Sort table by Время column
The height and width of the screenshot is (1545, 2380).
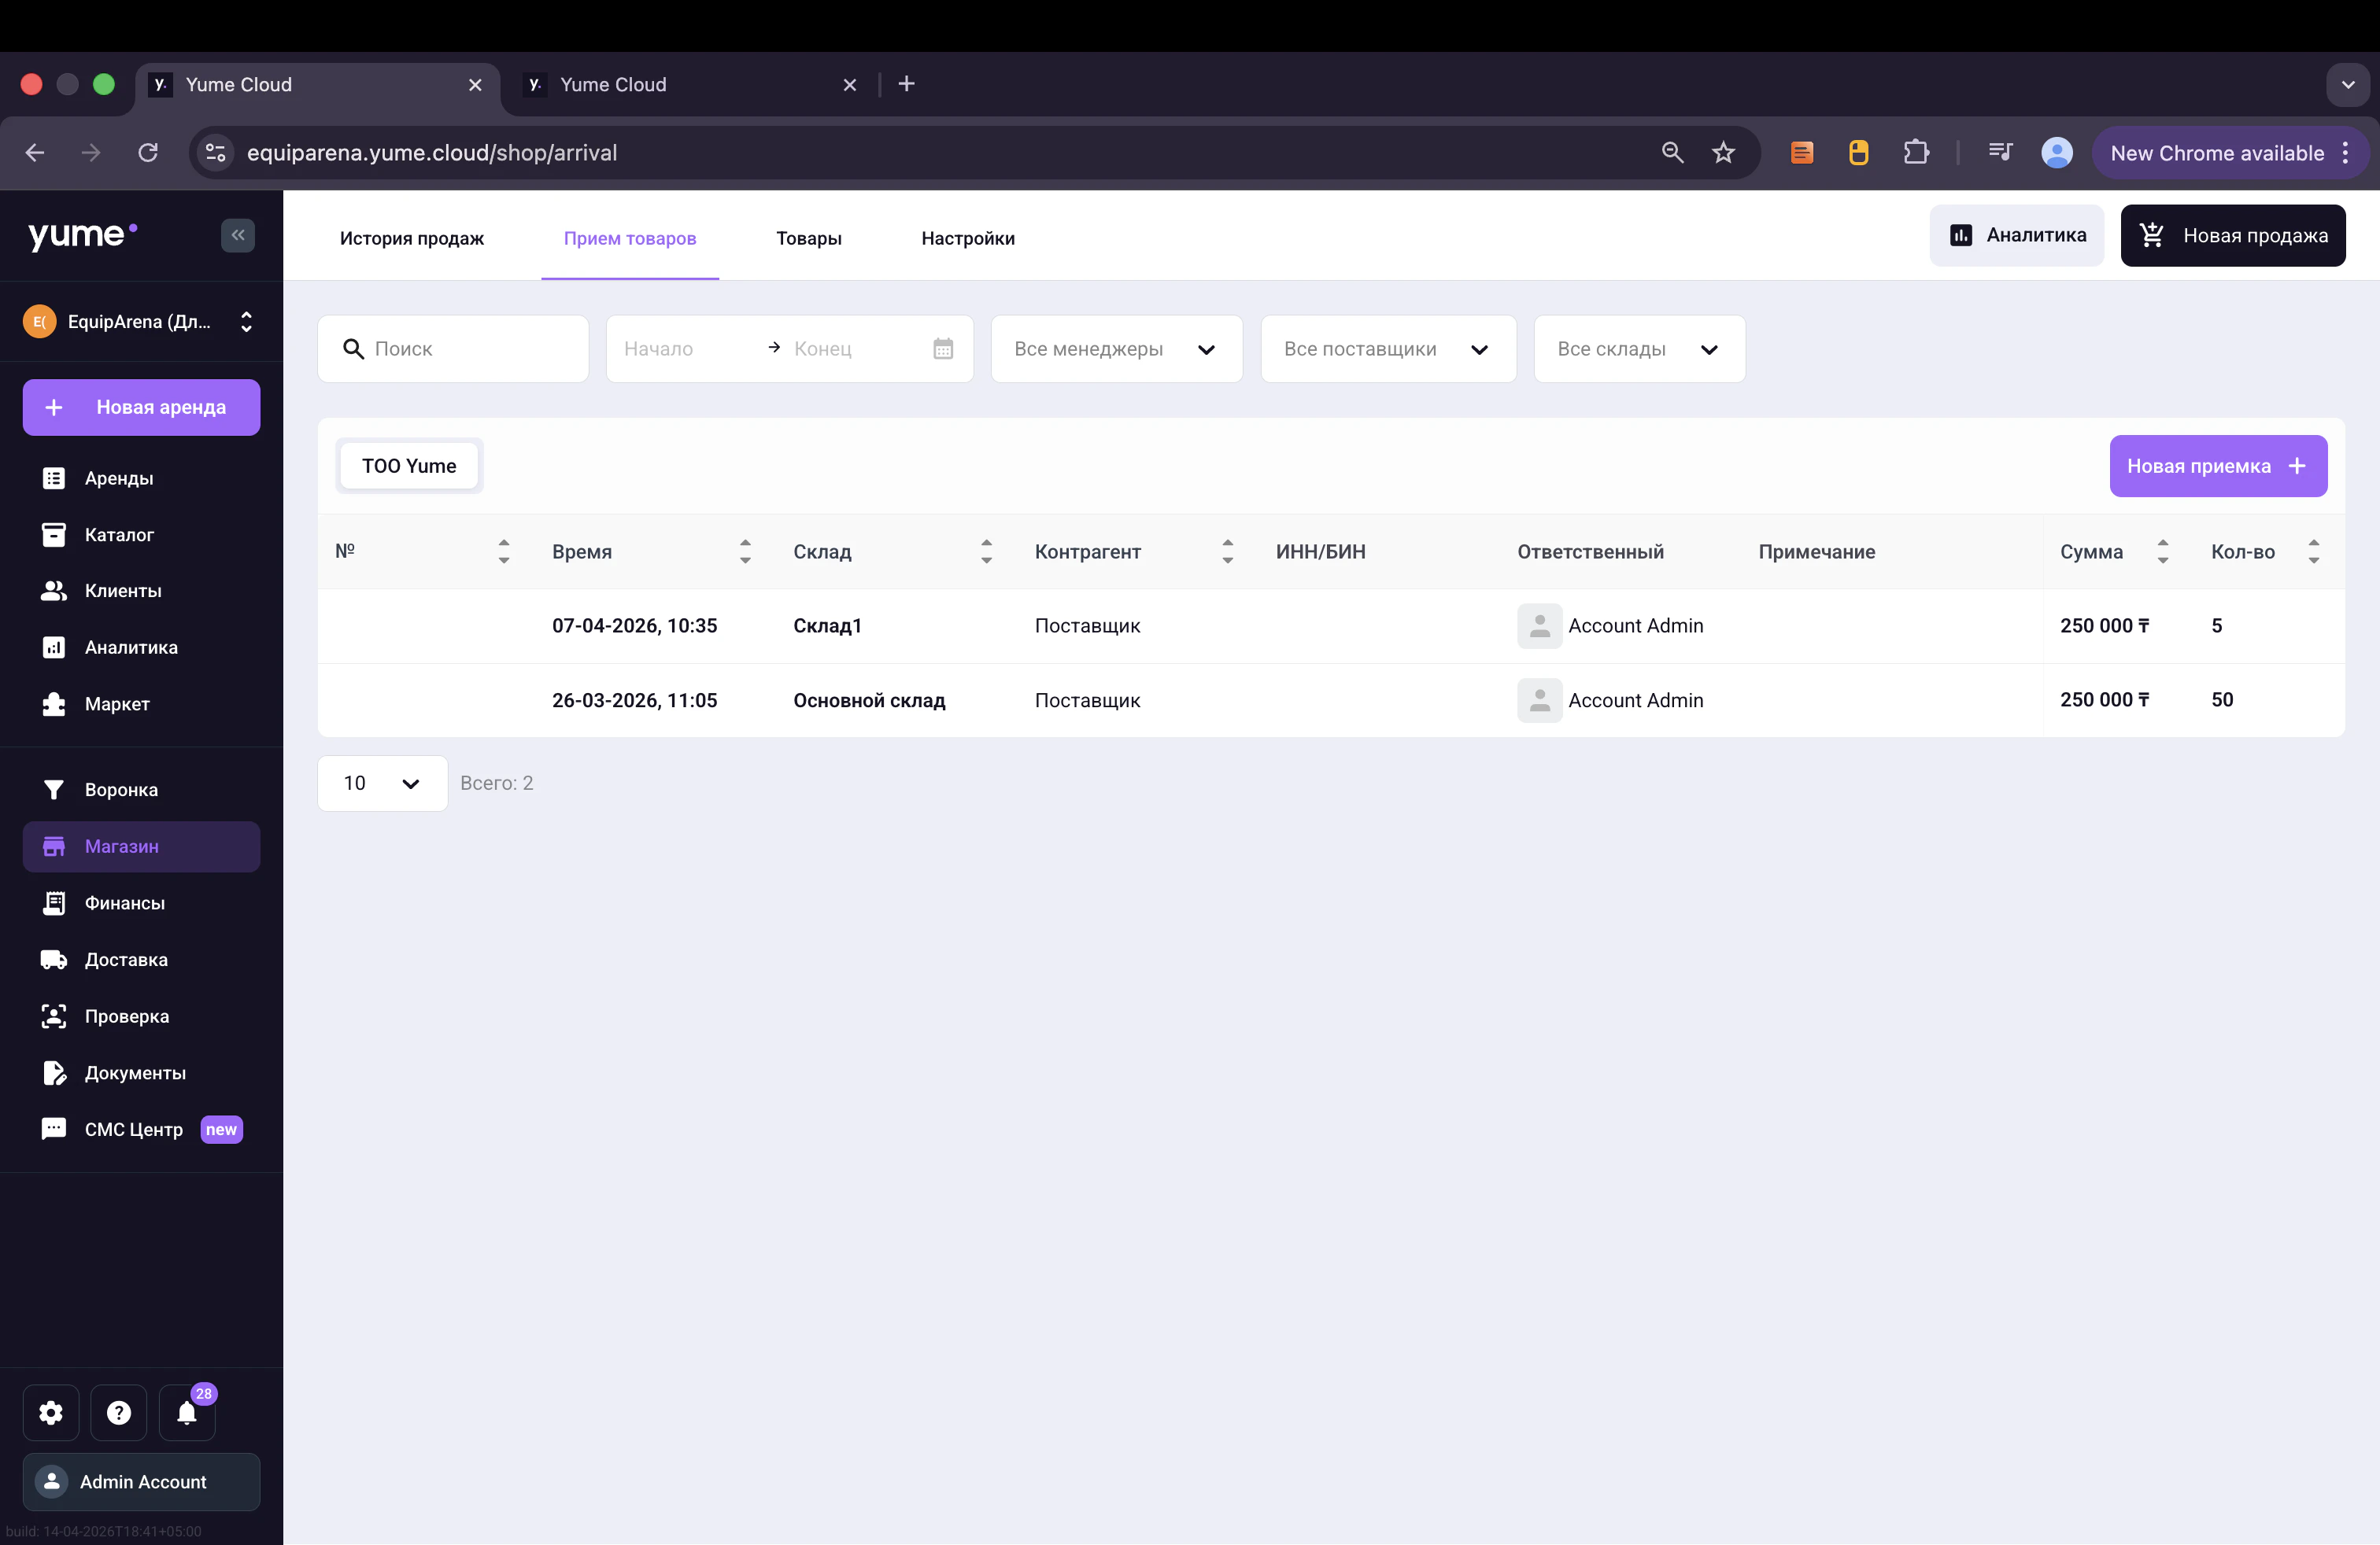coord(745,551)
